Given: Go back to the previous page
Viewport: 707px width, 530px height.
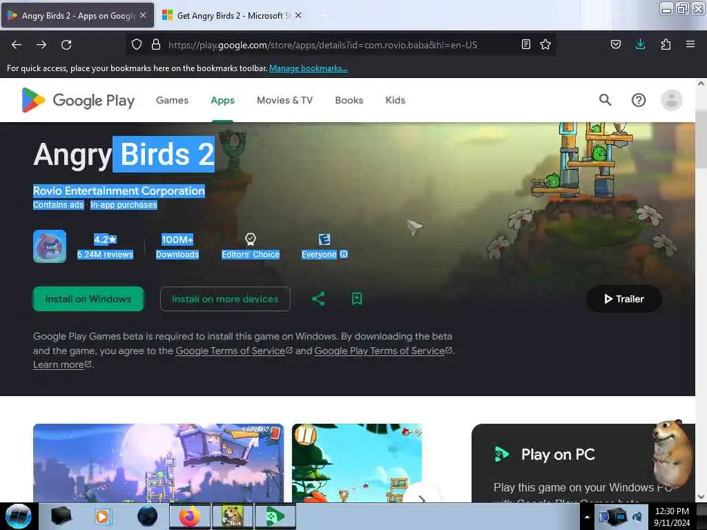Looking at the screenshot, I should (x=17, y=45).
